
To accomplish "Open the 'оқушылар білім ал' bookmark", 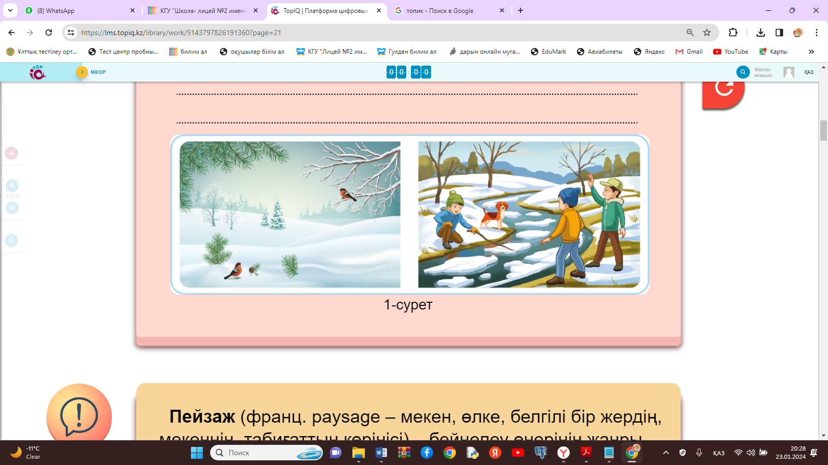I will [x=252, y=52].
